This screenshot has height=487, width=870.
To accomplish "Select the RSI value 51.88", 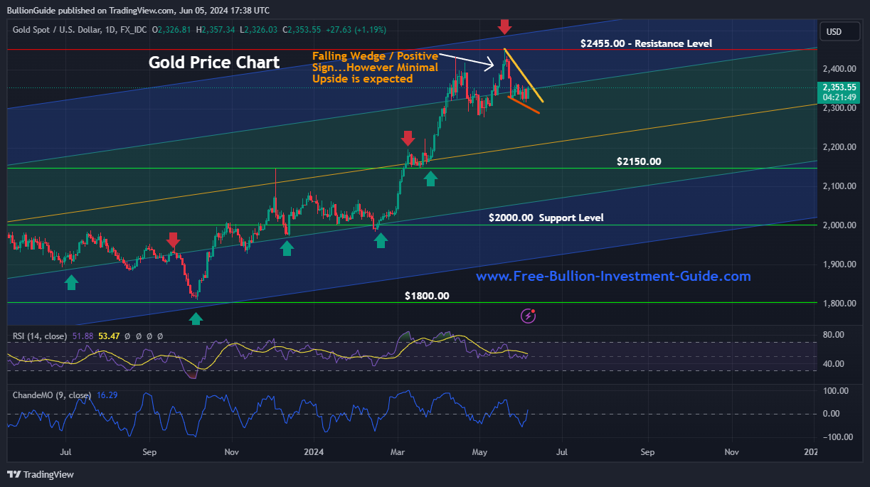I will [x=83, y=336].
